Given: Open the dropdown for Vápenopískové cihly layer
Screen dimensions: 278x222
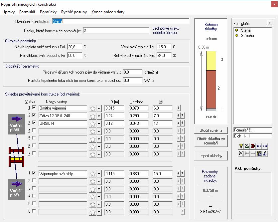Looking at the screenshot, I should click(99, 174).
